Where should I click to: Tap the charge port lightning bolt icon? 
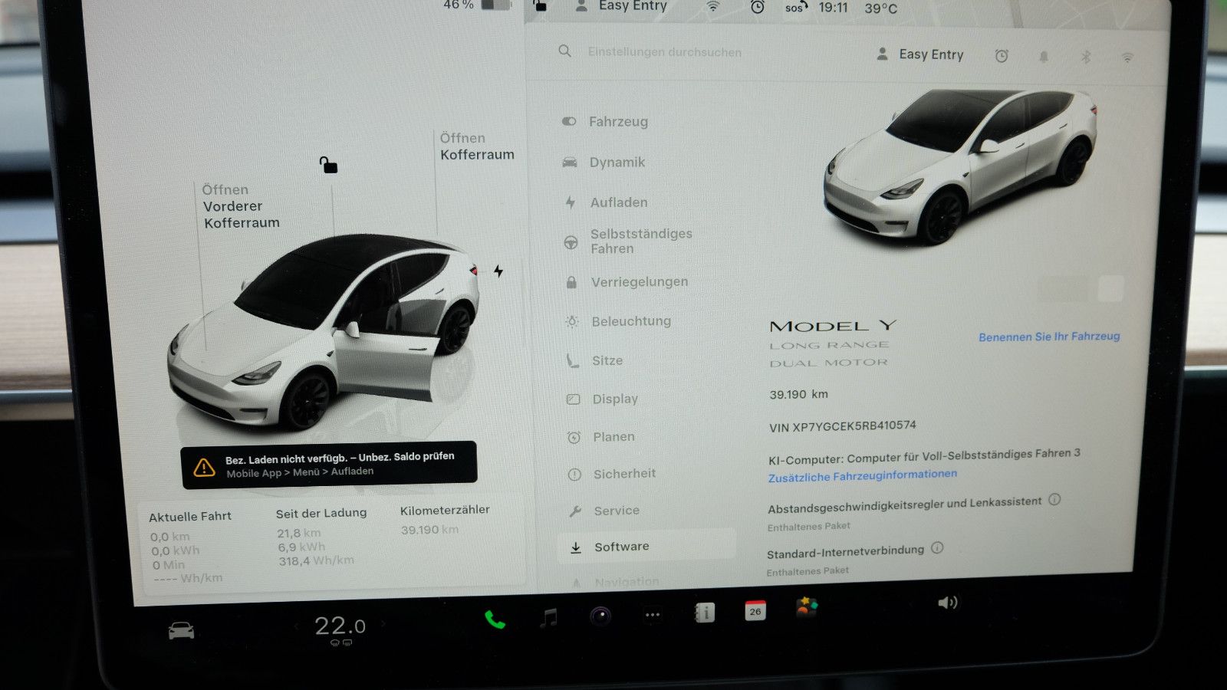tap(498, 271)
